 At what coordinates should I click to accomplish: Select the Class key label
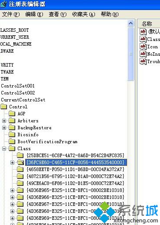tap(24, 148)
